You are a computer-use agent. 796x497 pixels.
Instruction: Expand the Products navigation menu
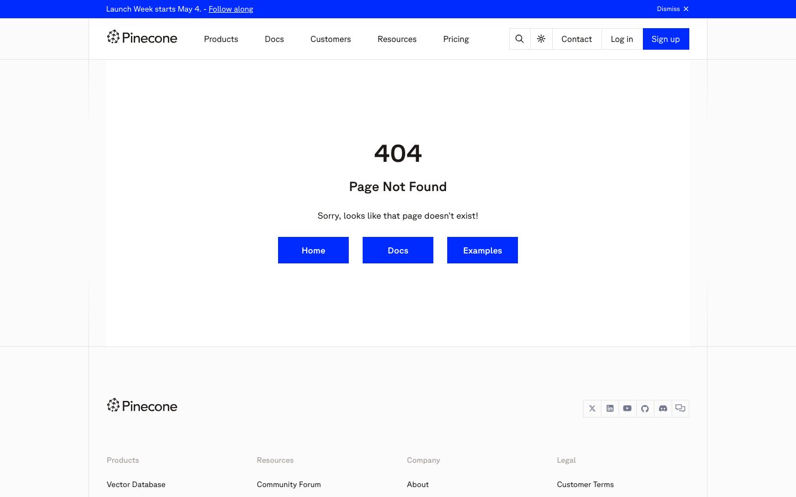coord(221,39)
